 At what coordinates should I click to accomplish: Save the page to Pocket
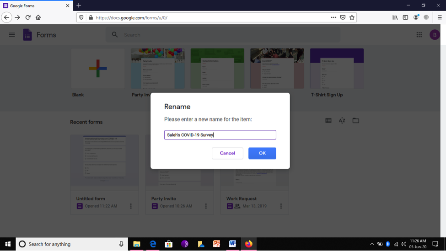click(343, 17)
